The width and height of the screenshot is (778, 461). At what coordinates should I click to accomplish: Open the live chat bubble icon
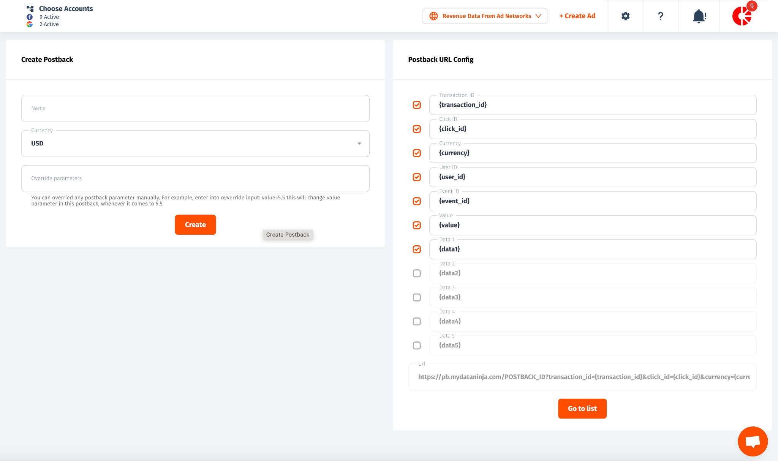pyautogui.click(x=753, y=441)
